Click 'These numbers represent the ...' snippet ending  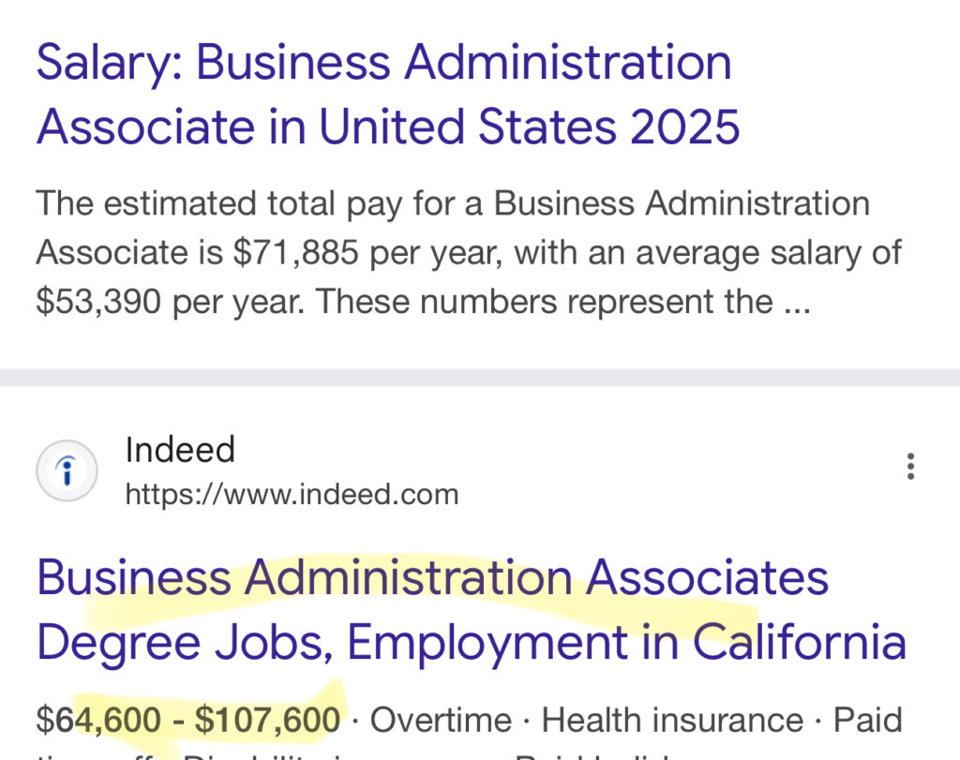[x=563, y=302]
